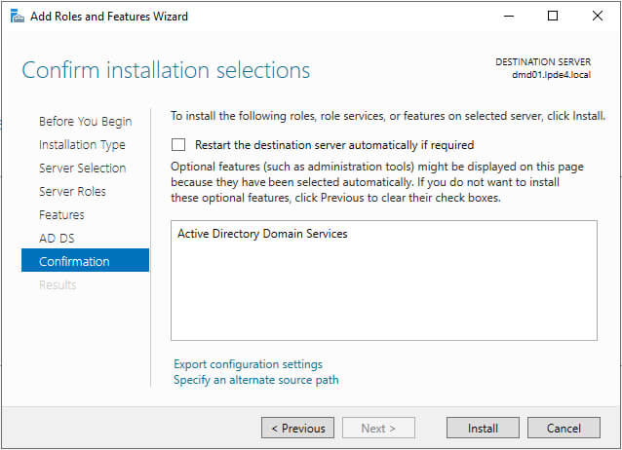Click the destination server name dmd01.lpde4.local
This screenshot has width=622, height=450.
551,75
